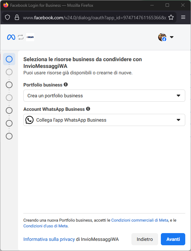Minimize the Firefox window
This screenshot has width=191, height=251.
152,5
